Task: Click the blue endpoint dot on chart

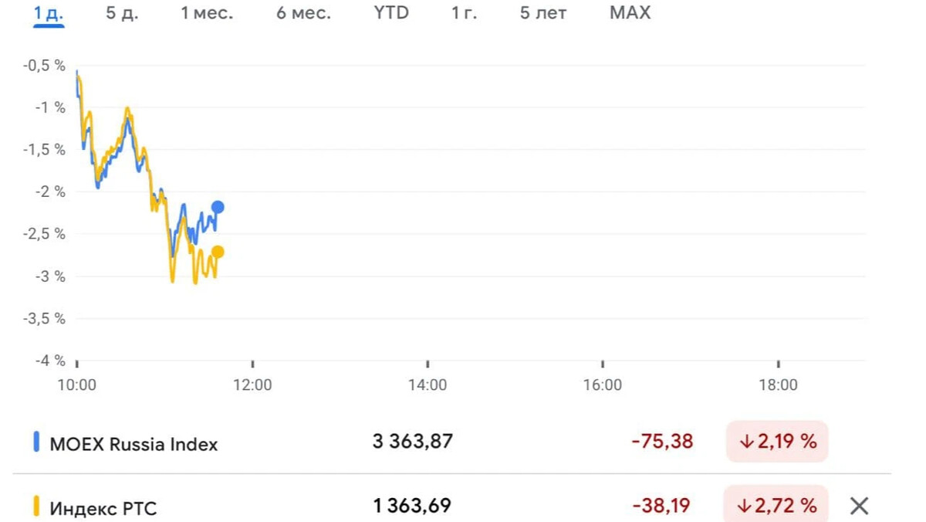Action: tap(218, 206)
